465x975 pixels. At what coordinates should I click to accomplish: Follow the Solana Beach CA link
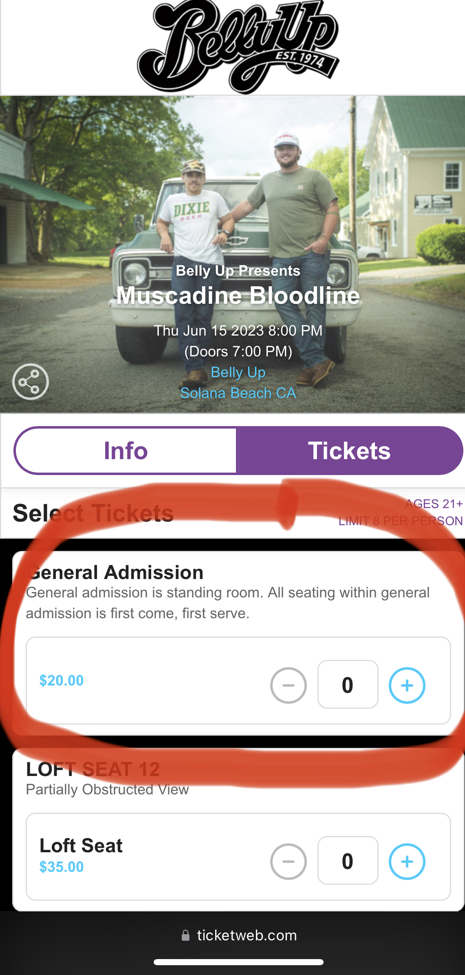point(238,393)
